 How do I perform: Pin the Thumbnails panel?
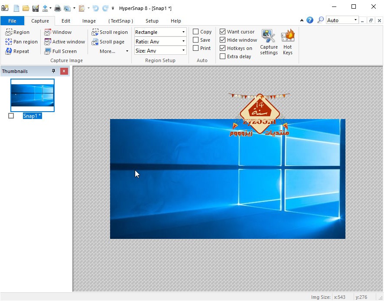click(53, 71)
